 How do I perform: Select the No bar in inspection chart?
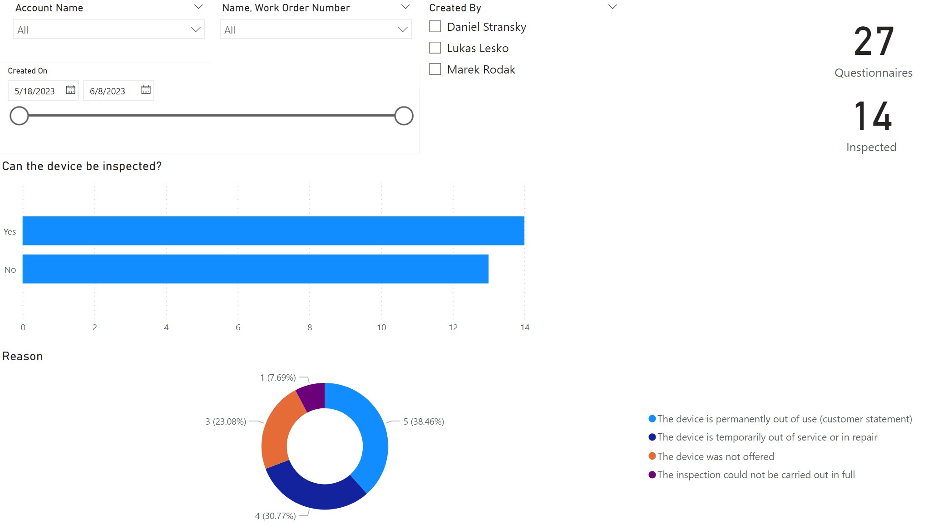coord(255,269)
